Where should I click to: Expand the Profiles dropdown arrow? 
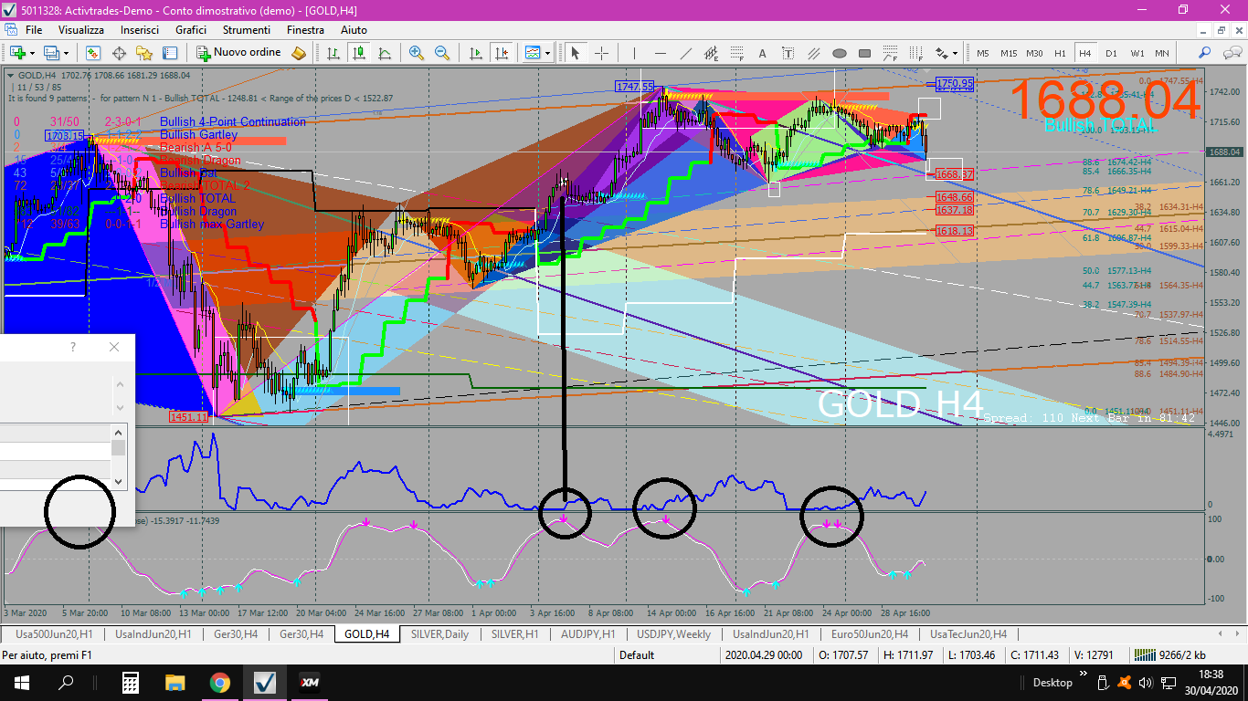(67, 53)
